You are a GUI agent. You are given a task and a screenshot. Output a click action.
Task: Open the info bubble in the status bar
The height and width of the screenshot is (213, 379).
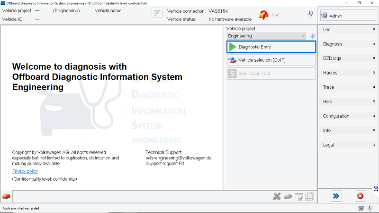370,208
